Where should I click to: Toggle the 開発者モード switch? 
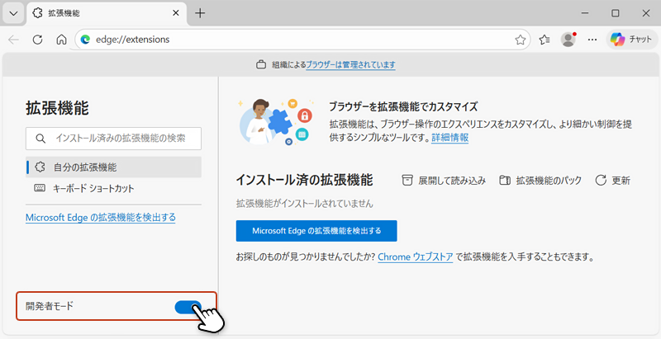pyautogui.click(x=188, y=307)
